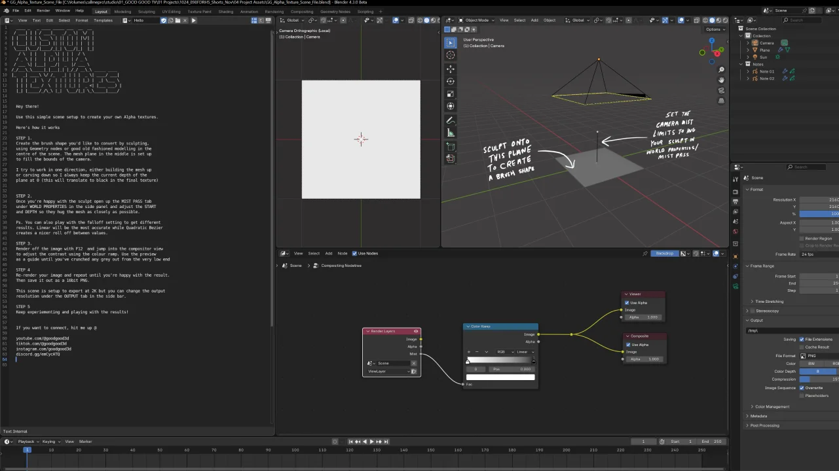Viewport: 839px width, 471px height.
Task: Open the Linear interpolation dropdown on Color Ramp
Action: click(525, 352)
